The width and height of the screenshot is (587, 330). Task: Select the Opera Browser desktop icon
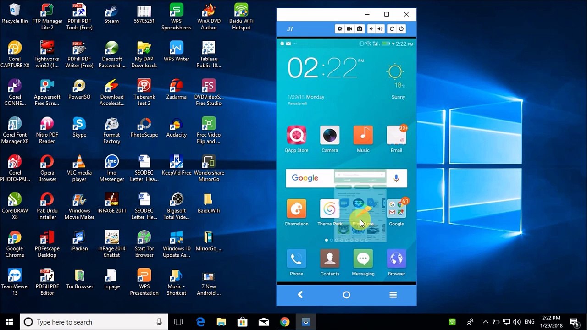point(47,169)
